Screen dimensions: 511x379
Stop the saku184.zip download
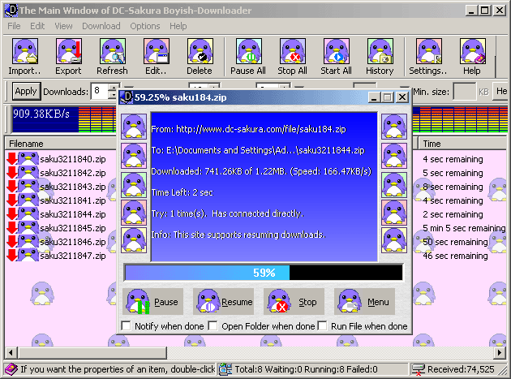pyautogui.click(x=294, y=302)
